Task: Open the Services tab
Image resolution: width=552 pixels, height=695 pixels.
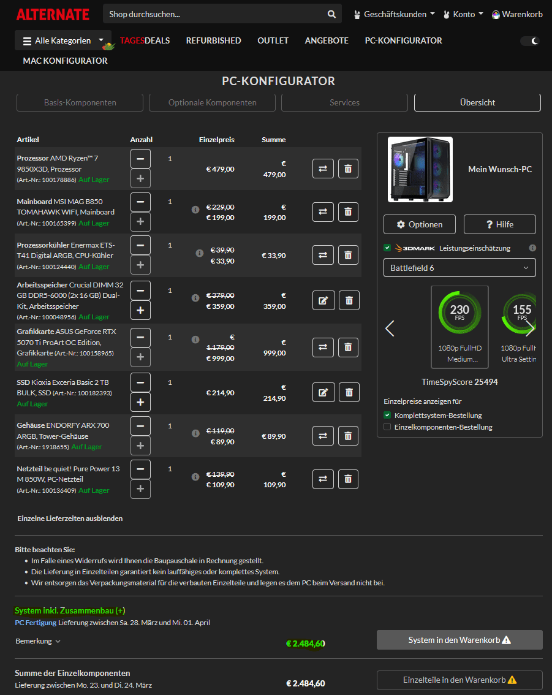Action: coord(344,102)
